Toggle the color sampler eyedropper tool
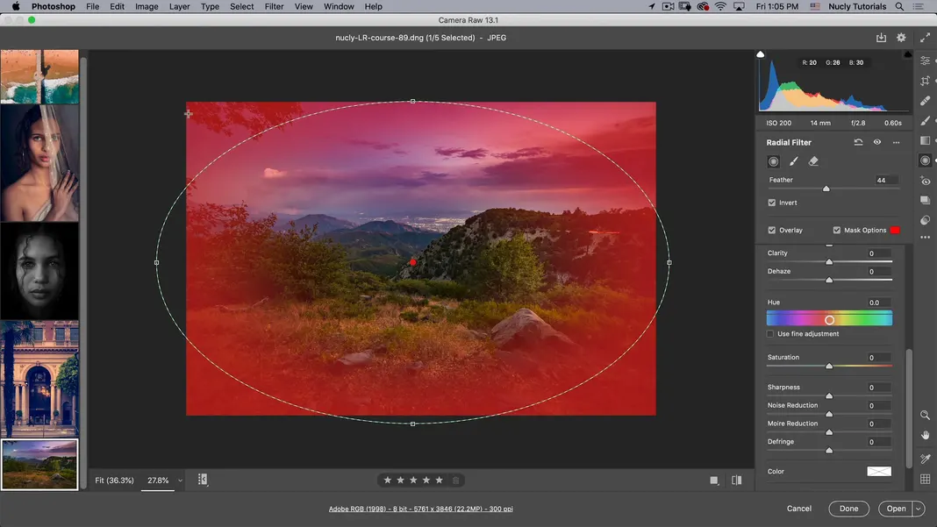The width and height of the screenshot is (937, 527). coord(925,459)
